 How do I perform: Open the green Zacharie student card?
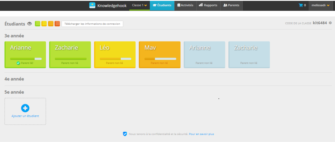[x=70, y=55]
